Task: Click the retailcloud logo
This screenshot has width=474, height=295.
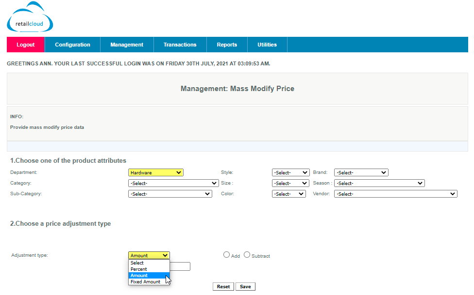Action: pyautogui.click(x=30, y=17)
